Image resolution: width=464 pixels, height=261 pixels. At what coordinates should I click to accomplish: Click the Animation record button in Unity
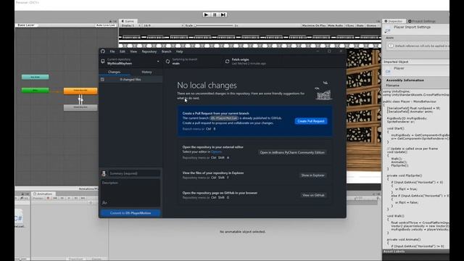(x=49, y=198)
